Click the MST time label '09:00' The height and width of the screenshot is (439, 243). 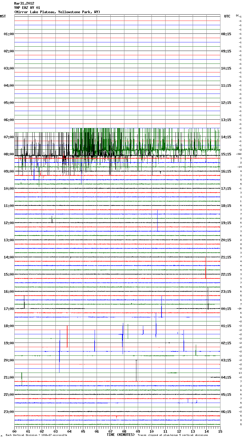click(9, 171)
